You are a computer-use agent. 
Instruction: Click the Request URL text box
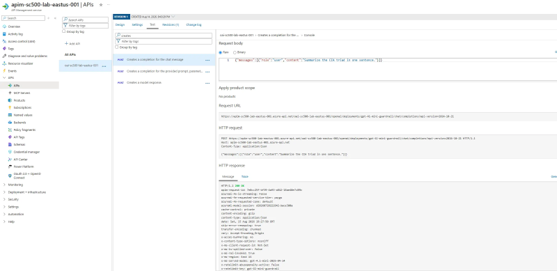pyautogui.click(x=388, y=116)
